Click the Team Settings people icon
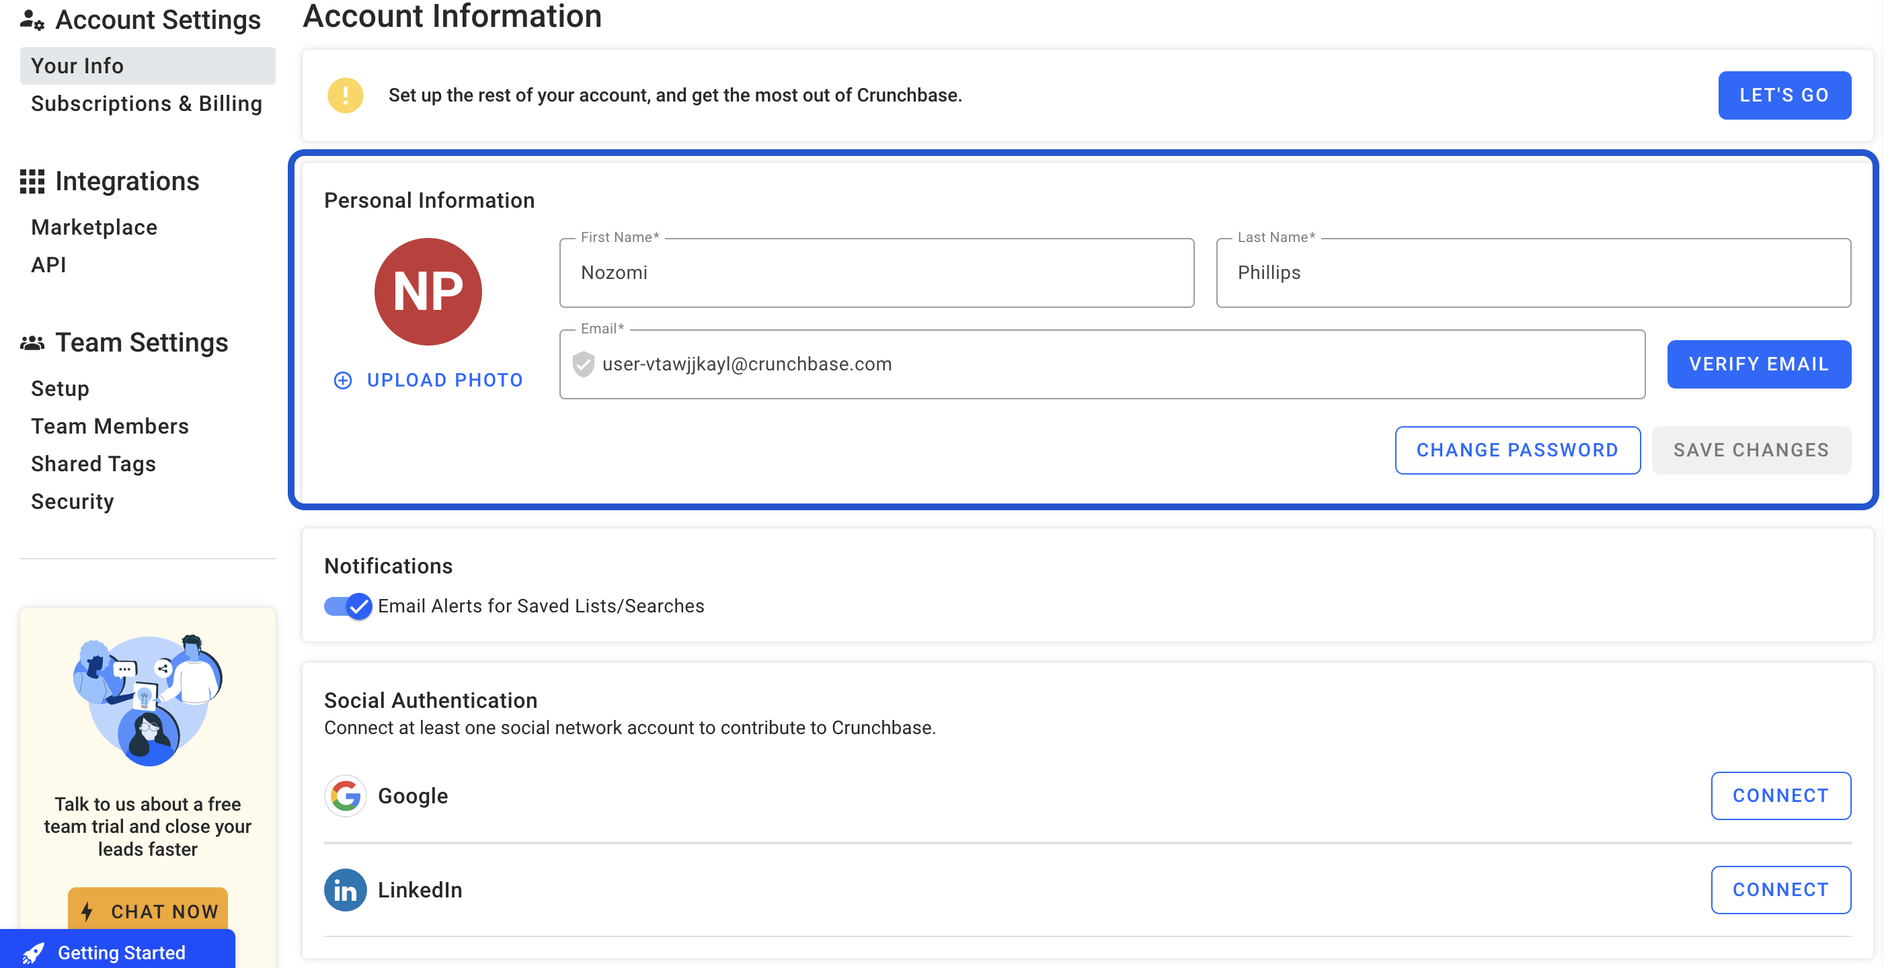The width and height of the screenshot is (1884, 968). tap(32, 343)
